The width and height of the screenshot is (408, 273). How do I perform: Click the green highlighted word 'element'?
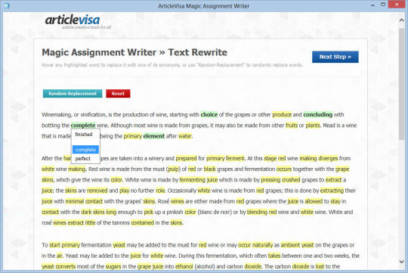154,136
